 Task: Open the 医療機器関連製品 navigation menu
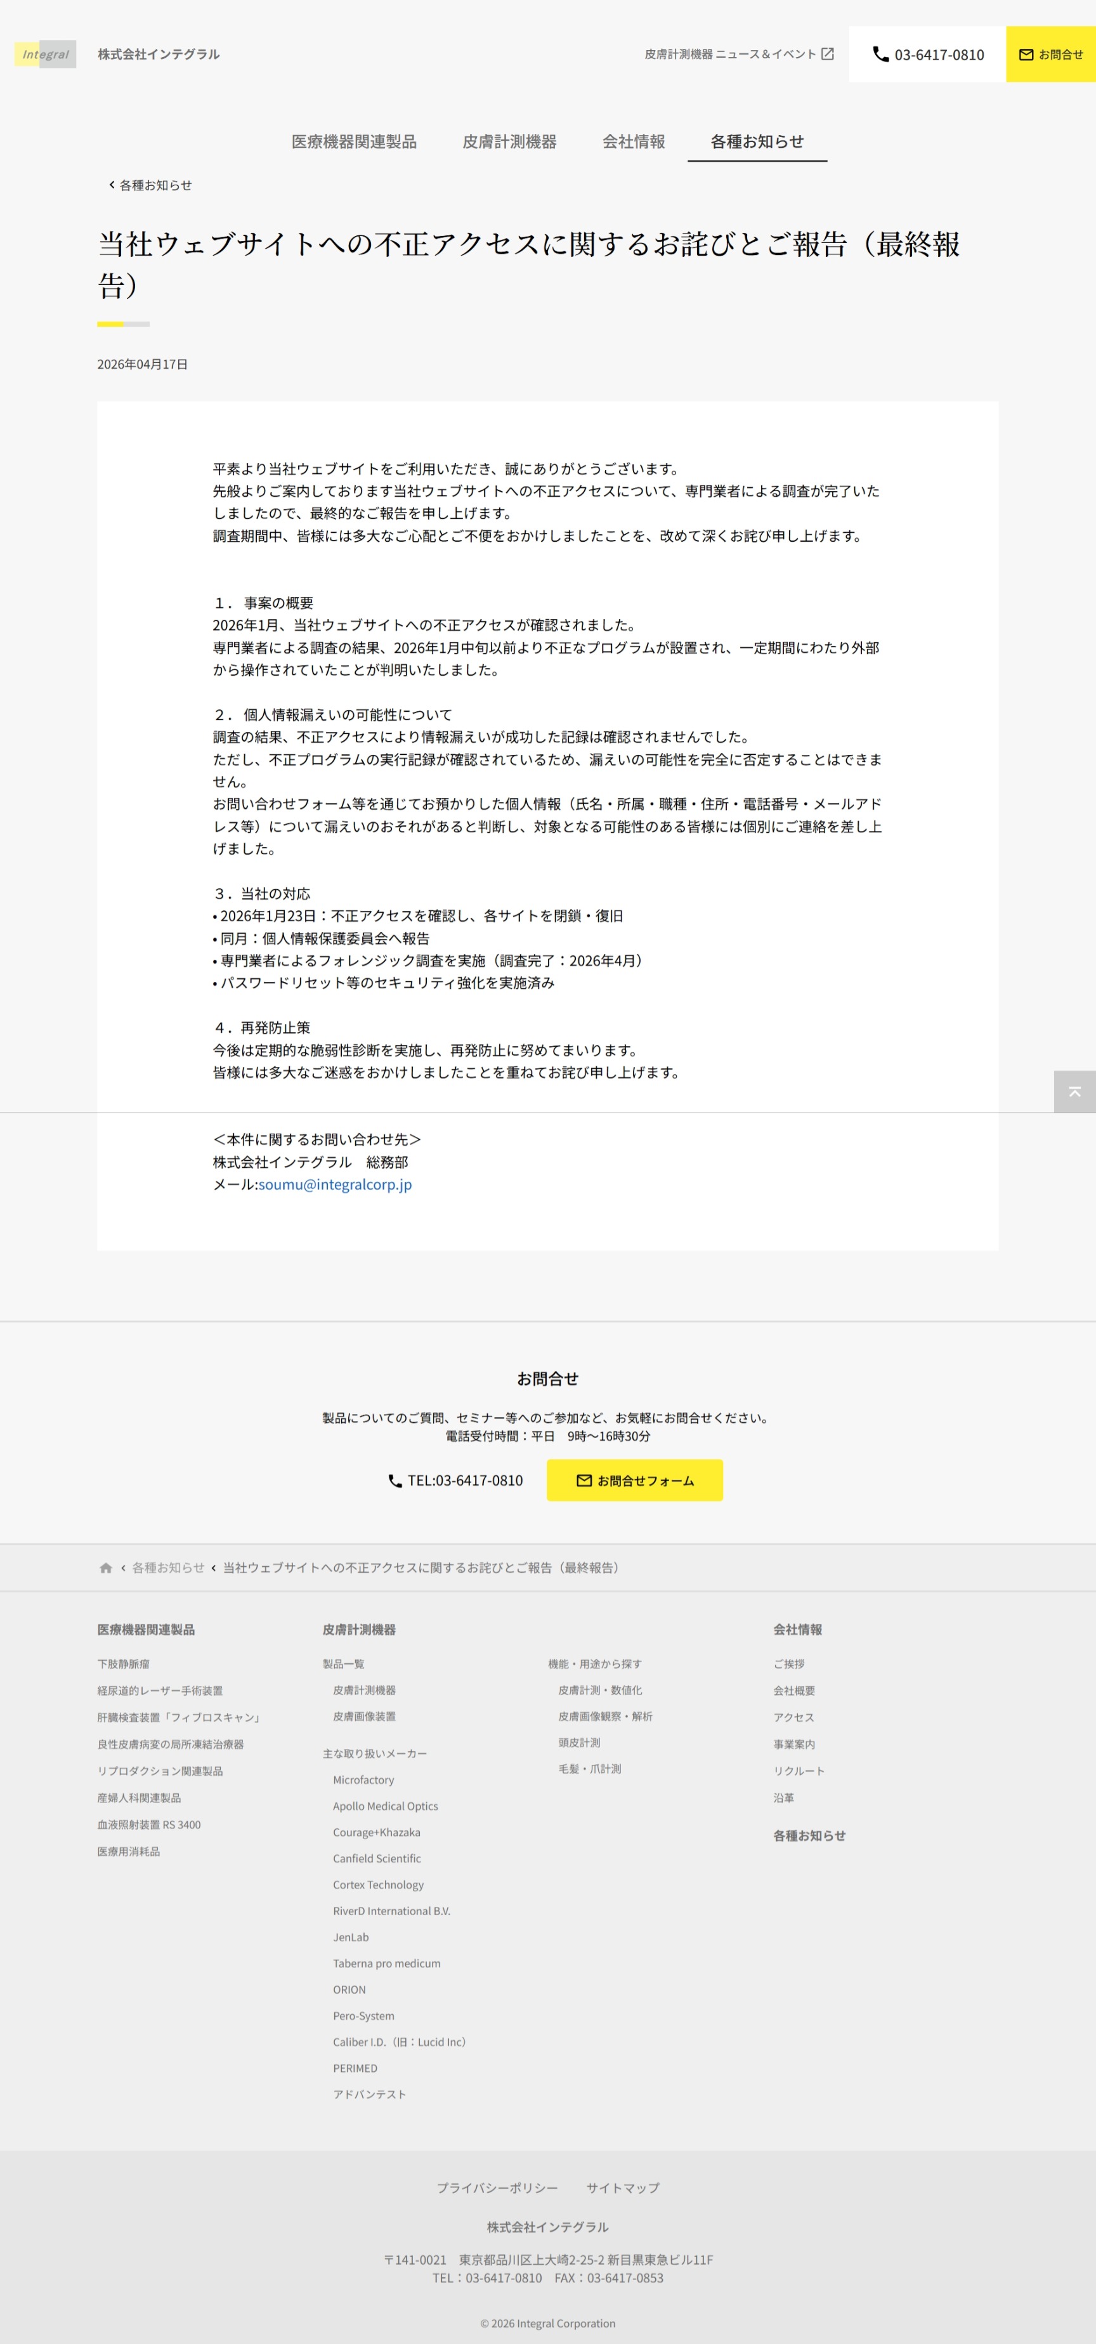click(354, 142)
